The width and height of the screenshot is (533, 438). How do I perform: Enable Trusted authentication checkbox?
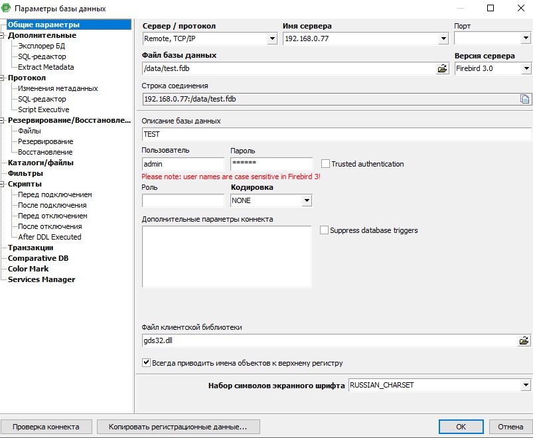[326, 163]
